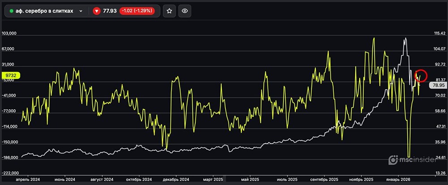Click the сентябрь 2025 time axis label

pyautogui.click(x=324, y=180)
